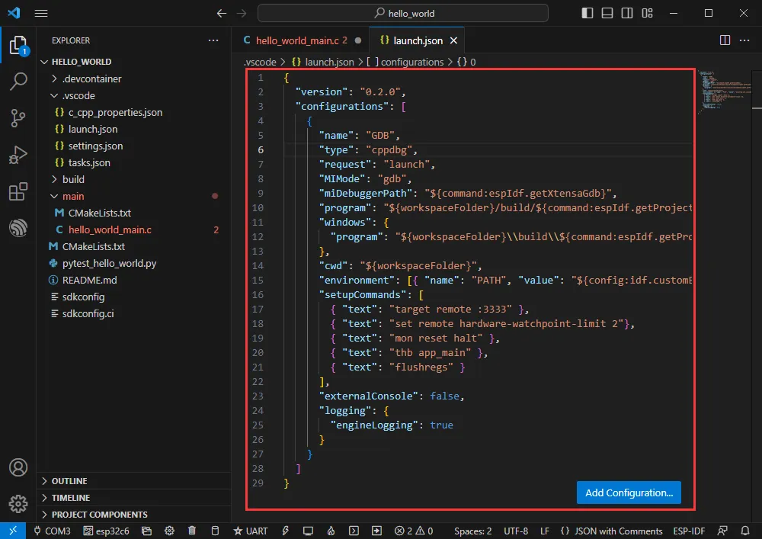
Task: Expand the build folder
Action: click(73, 179)
